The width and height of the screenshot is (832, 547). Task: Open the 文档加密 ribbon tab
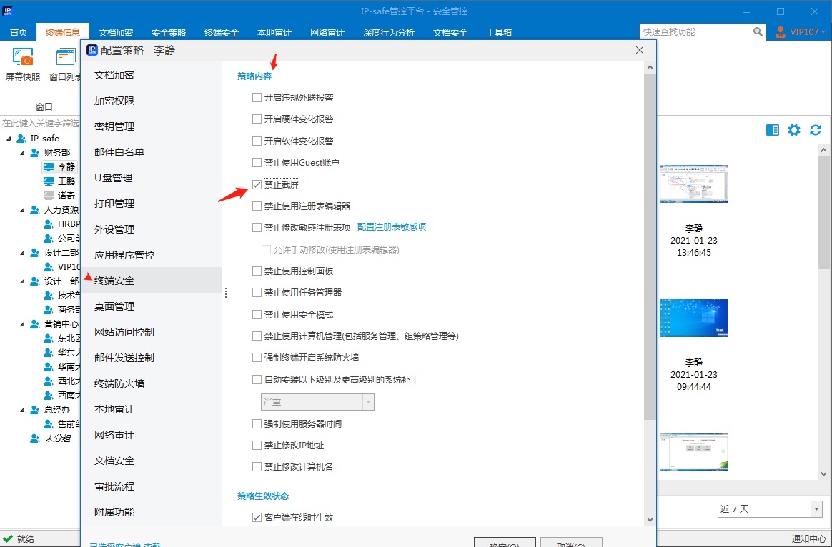point(116,32)
